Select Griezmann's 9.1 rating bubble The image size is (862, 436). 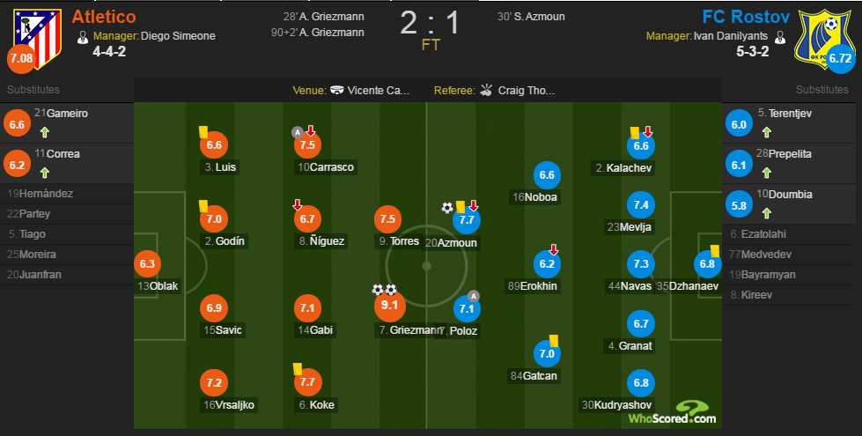tap(388, 307)
